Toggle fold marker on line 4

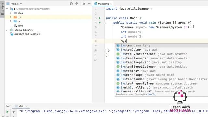coord(105,23)
